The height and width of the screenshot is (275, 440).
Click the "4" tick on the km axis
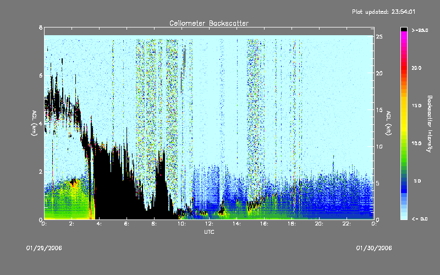(x=41, y=123)
